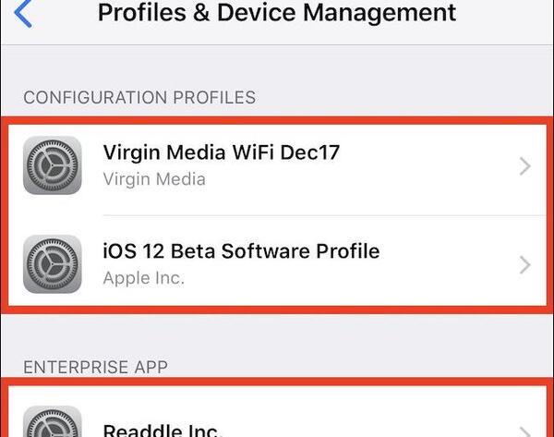Tap the Virgin Media profile gear icon
Screen dimensions: 554x437
(x=53, y=165)
